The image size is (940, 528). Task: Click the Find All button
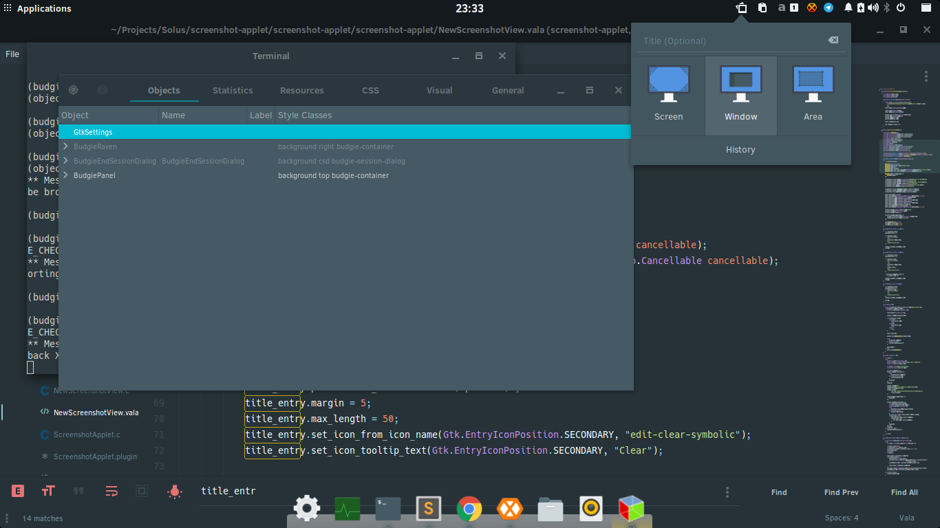pos(904,492)
